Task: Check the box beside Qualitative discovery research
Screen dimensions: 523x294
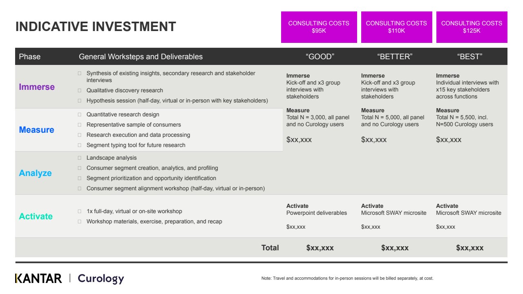Action: pyautogui.click(x=79, y=90)
